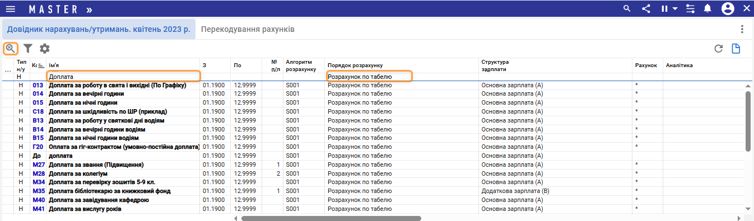
Task: Select row Доплата за перевірку зошитів 5-9 кл.
Action: 373,182
